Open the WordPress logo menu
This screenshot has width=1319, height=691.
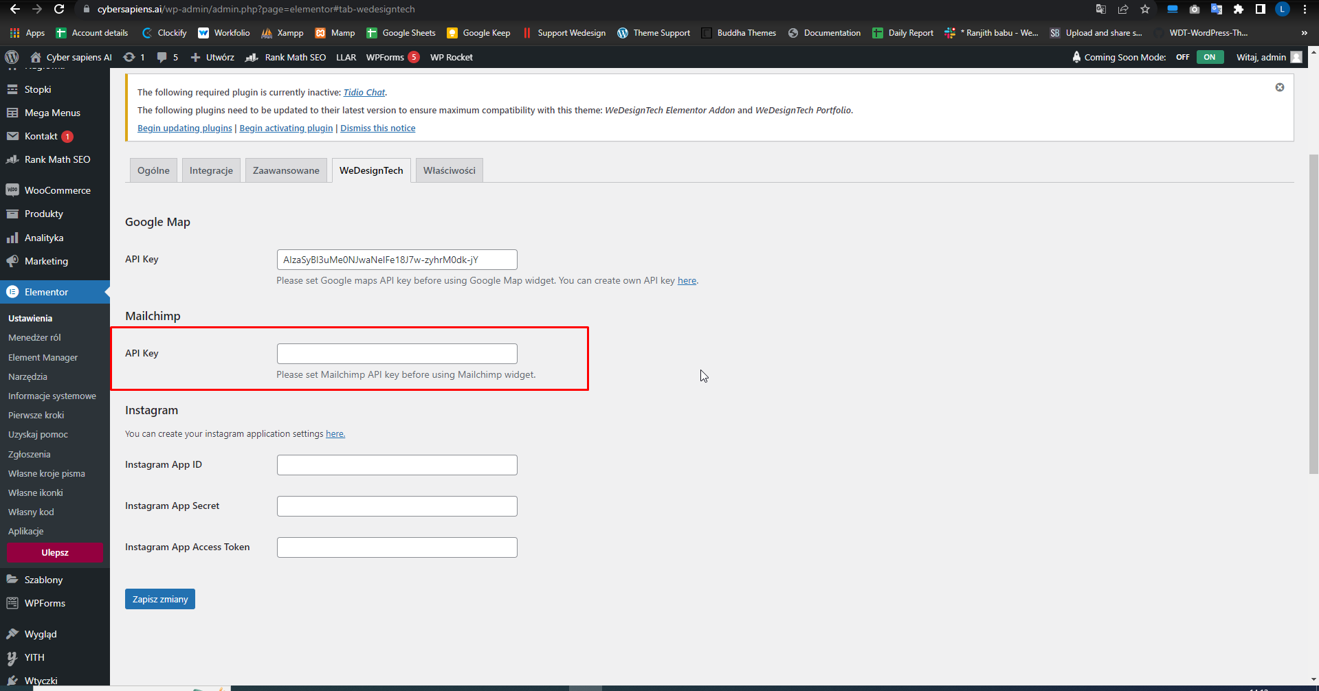(12, 57)
